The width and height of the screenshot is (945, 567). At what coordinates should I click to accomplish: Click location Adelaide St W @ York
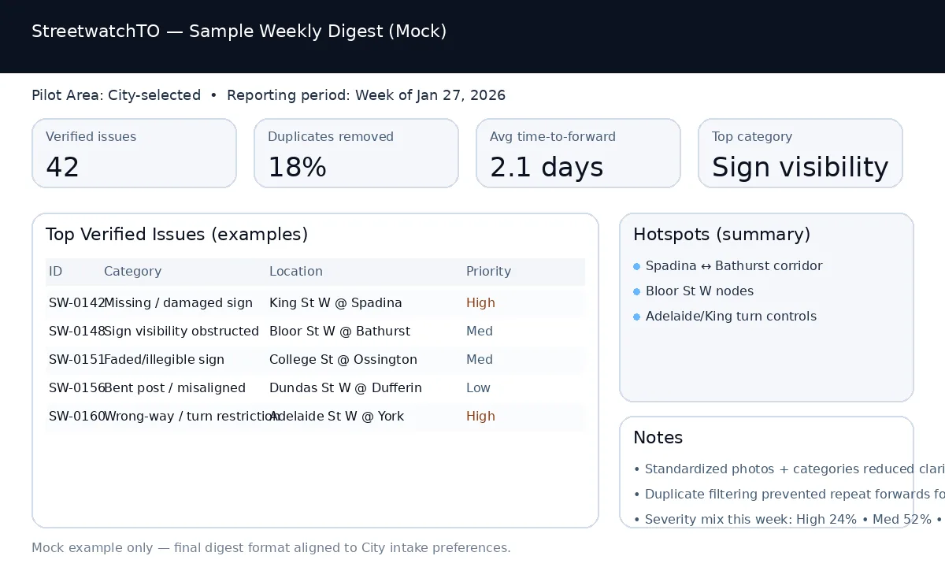point(336,416)
